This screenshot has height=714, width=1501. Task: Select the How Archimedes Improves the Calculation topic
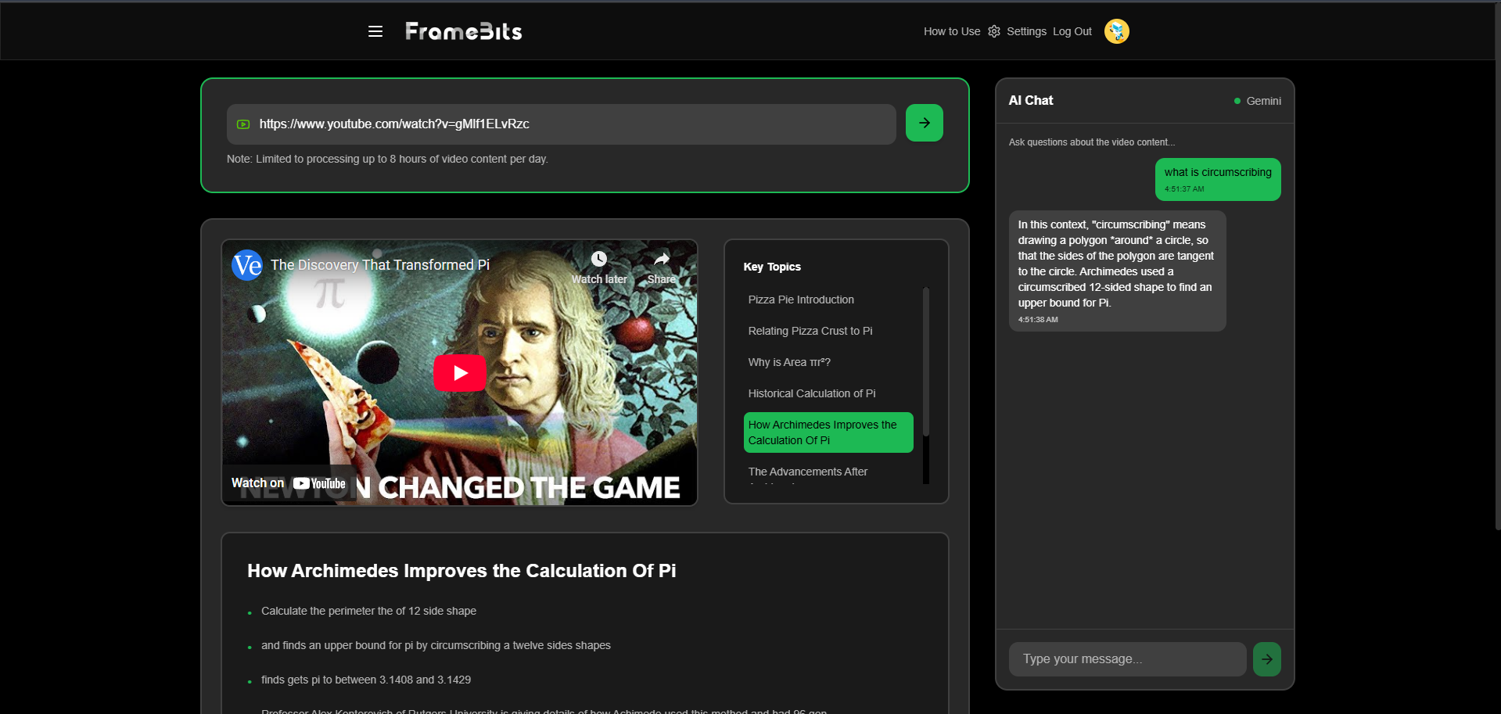[x=828, y=432]
